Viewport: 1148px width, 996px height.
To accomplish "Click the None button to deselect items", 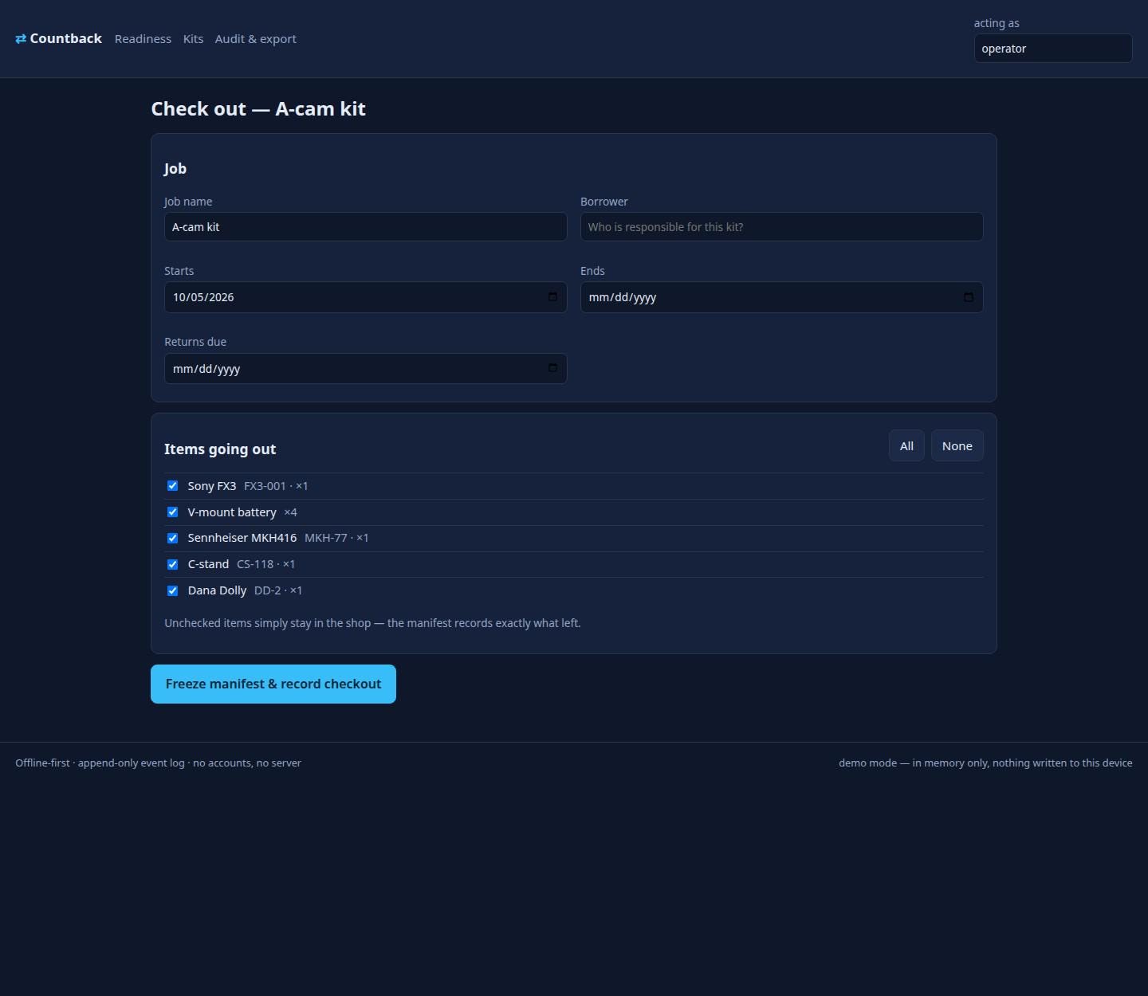I will [957, 446].
